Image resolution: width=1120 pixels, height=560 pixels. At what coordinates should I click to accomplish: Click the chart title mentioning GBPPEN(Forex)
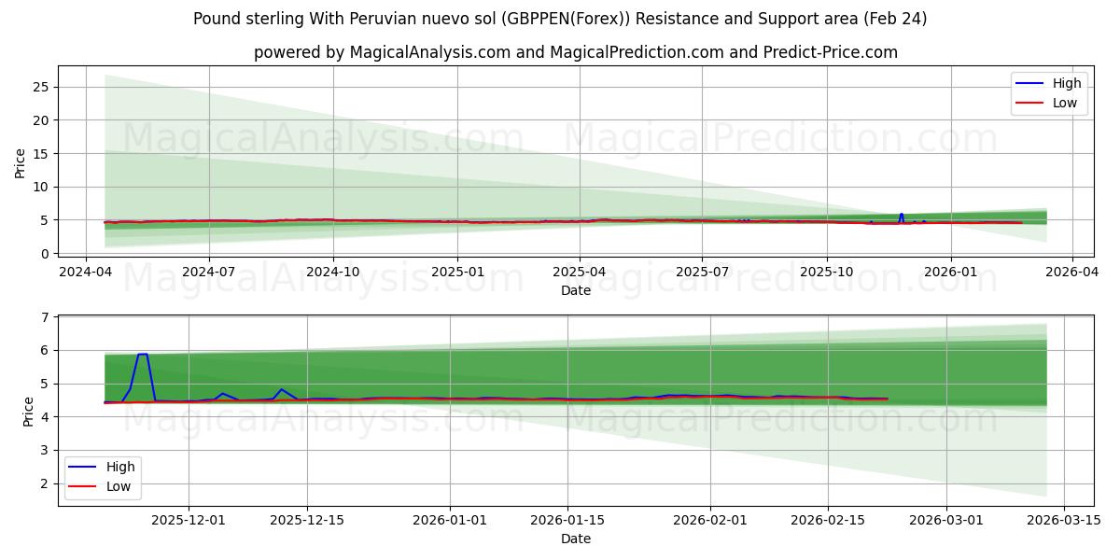(x=564, y=17)
